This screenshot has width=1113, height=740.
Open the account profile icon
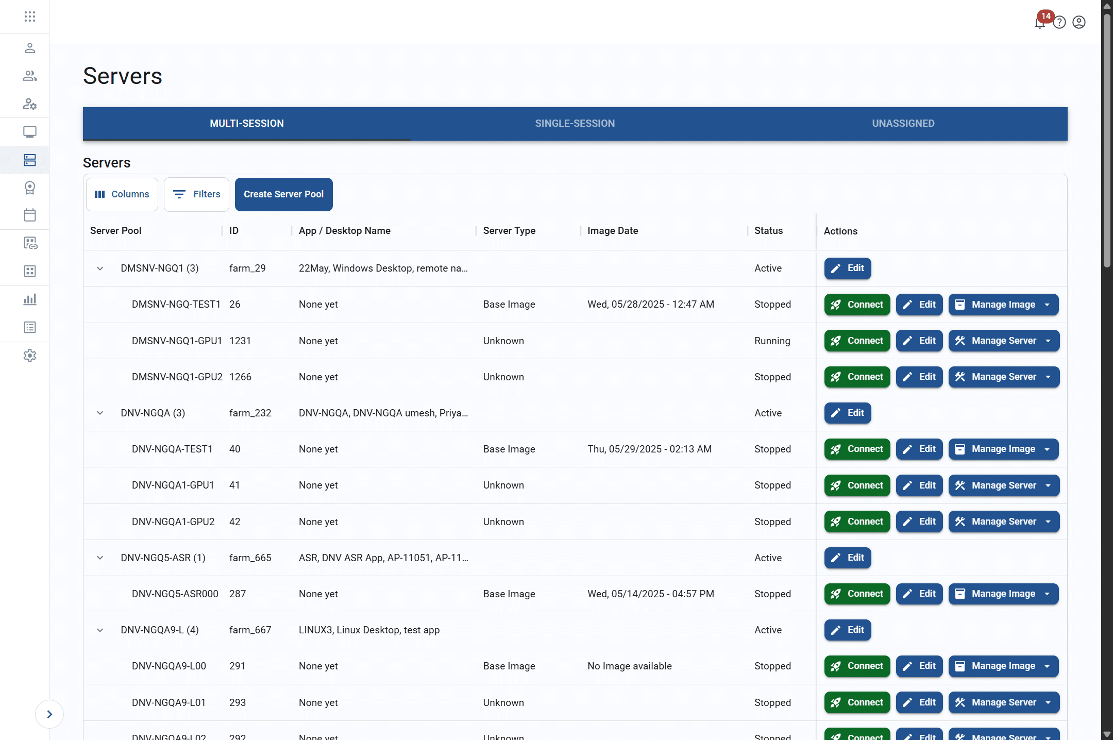(1079, 23)
